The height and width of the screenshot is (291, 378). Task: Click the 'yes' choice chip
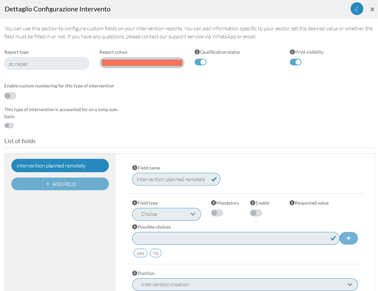click(140, 253)
